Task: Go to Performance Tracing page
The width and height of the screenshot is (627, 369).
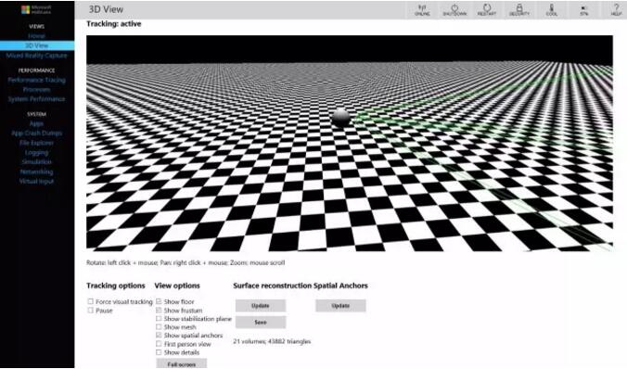Action: click(x=37, y=80)
